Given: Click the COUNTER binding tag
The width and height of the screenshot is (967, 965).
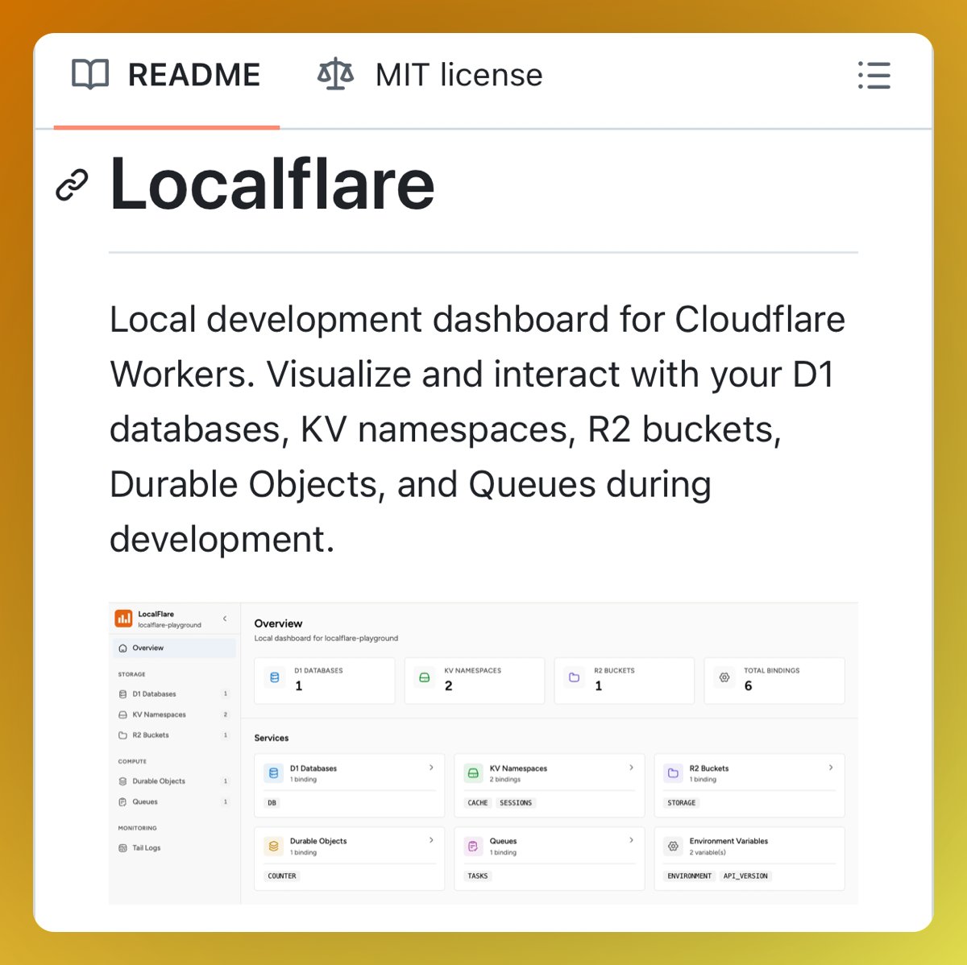Looking at the screenshot, I should (282, 876).
